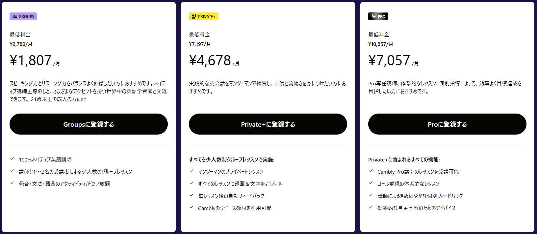537x234 pixels.
Task: Click checkmark beside 毎レッスン後の自動フィードバック
Action: (x=192, y=195)
